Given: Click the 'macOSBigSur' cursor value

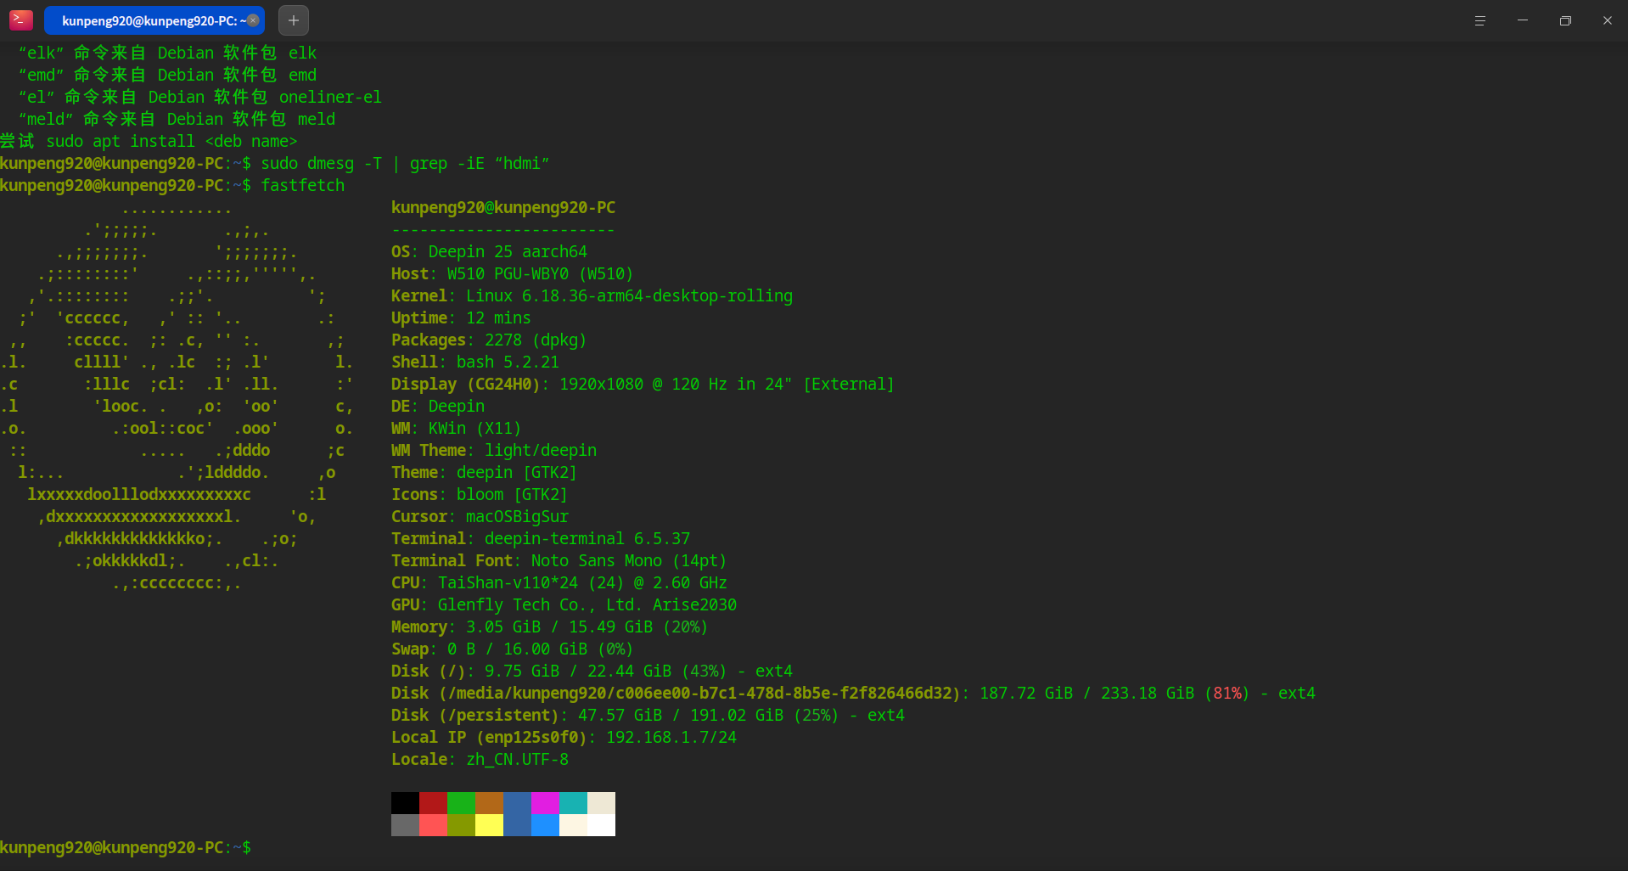Looking at the screenshot, I should (x=517, y=516).
